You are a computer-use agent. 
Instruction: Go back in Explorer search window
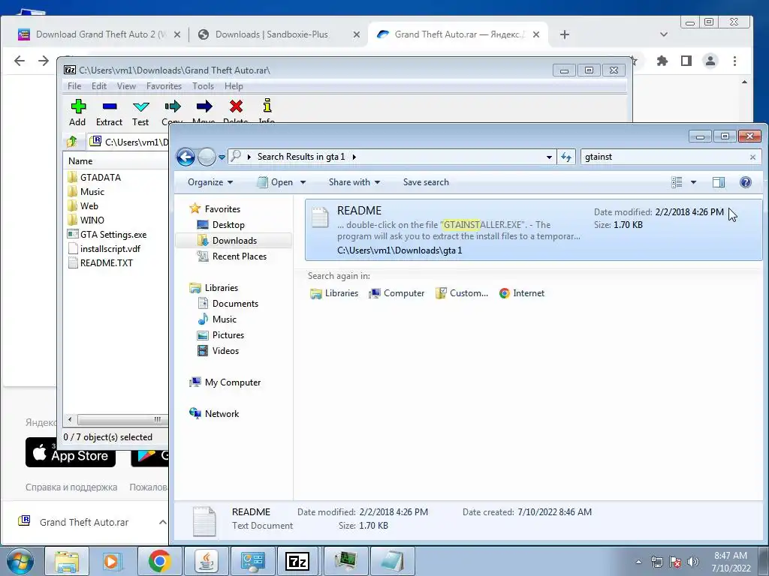point(185,157)
